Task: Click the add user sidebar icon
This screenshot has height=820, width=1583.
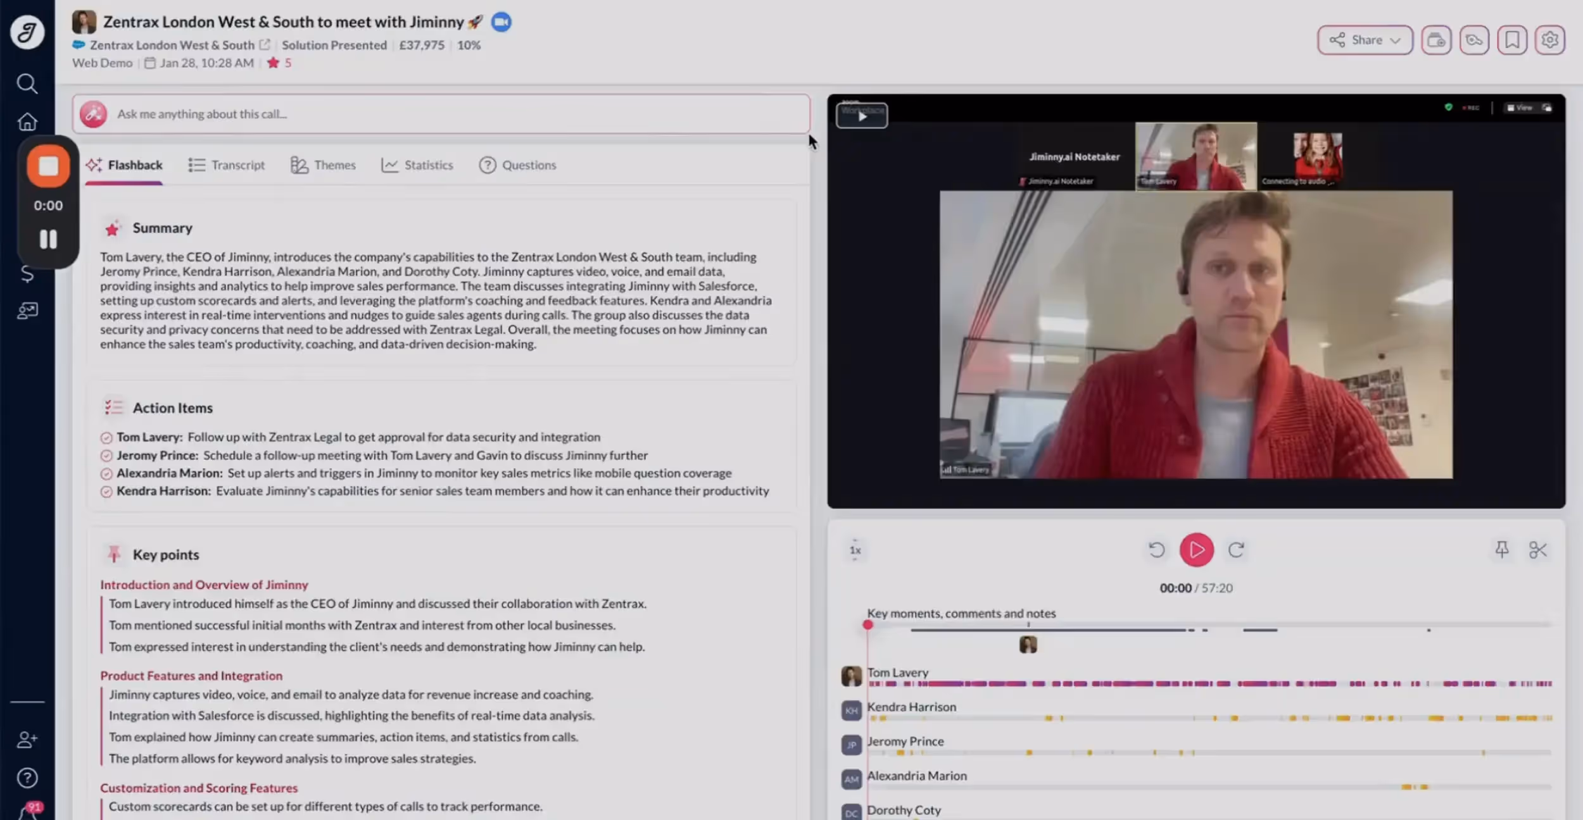Action: 27,740
